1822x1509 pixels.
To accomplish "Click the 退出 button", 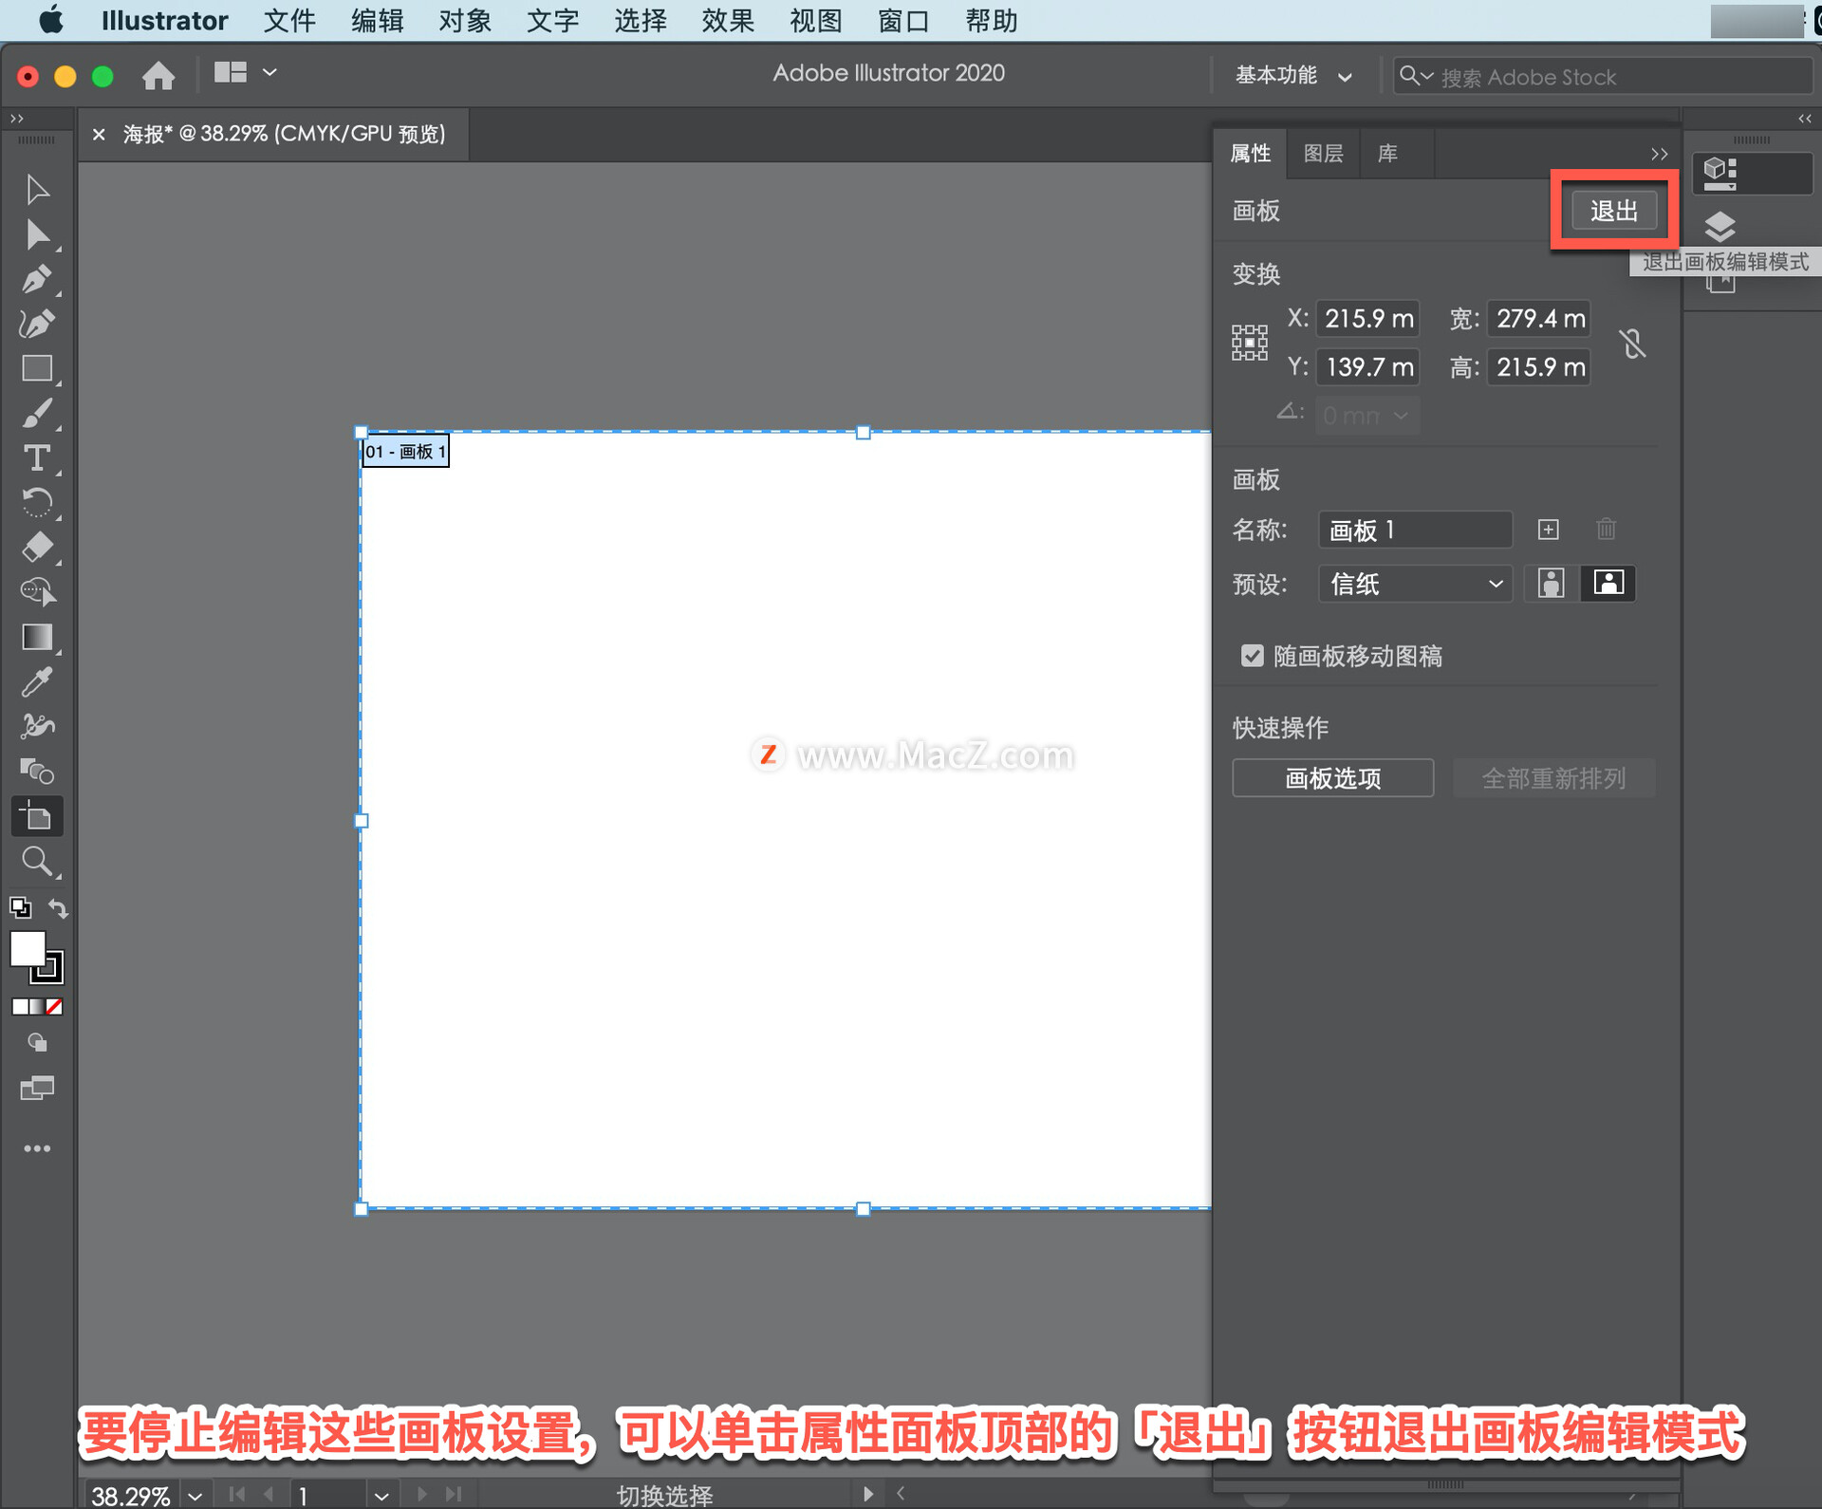I will pyautogui.click(x=1613, y=211).
